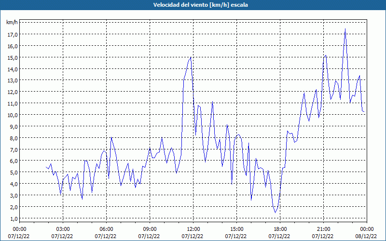The image size is (386, 241).
Task: Click the y-axis value 7,0
Action: pyautogui.click(x=14, y=150)
